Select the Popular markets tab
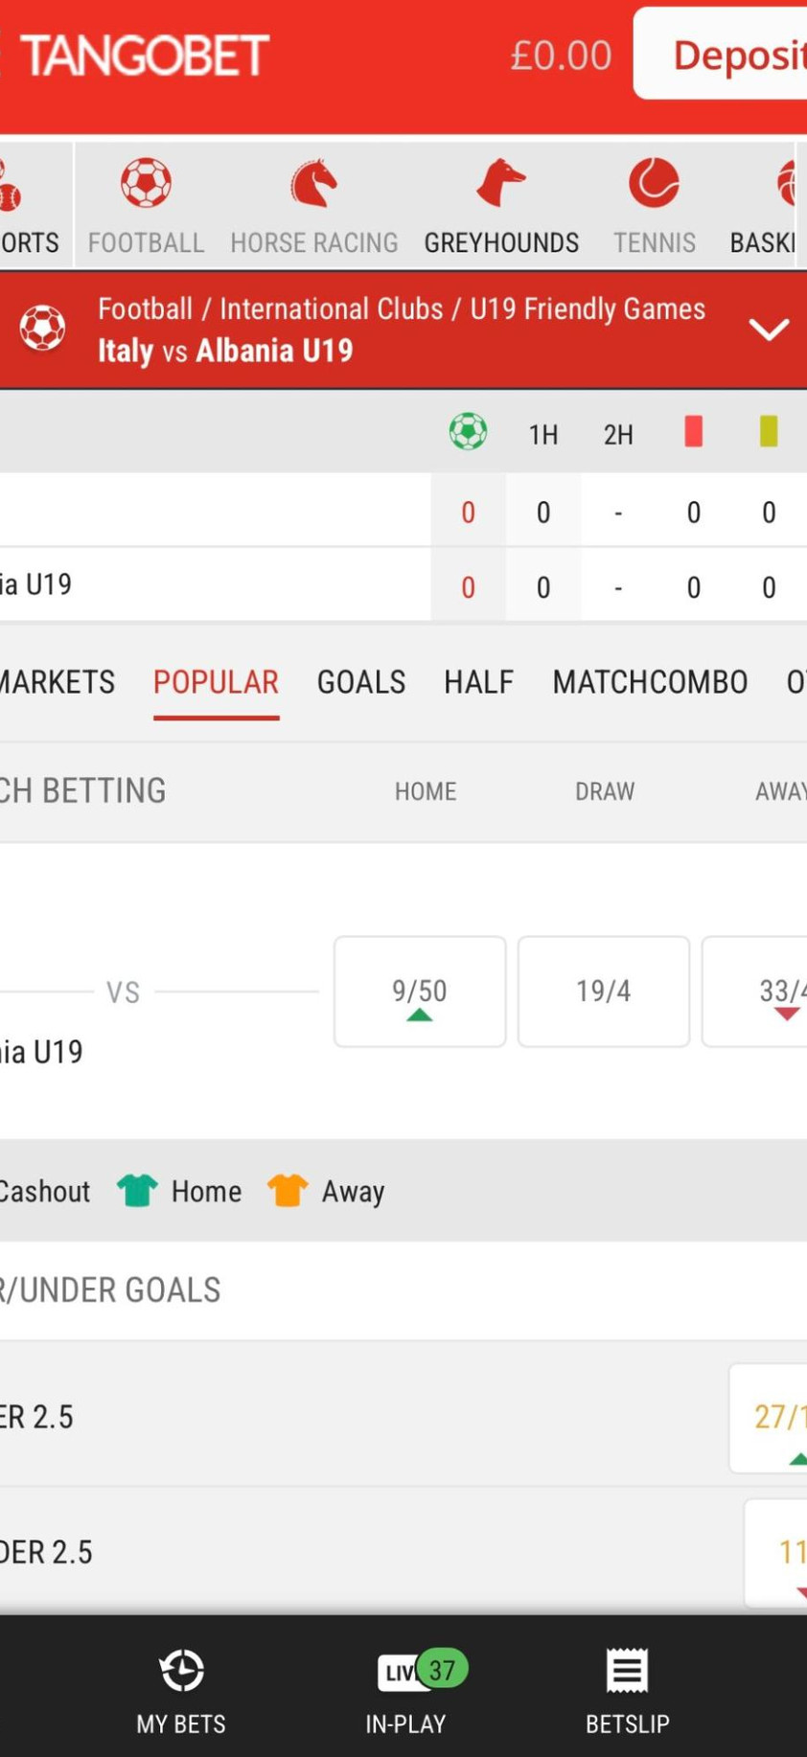 pos(216,682)
